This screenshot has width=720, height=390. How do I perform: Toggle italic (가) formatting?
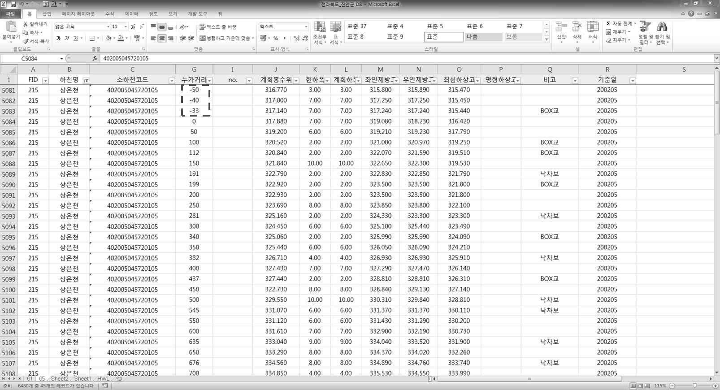(67, 38)
